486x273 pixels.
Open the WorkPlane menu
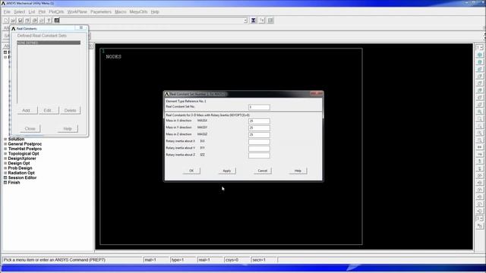[77, 12]
